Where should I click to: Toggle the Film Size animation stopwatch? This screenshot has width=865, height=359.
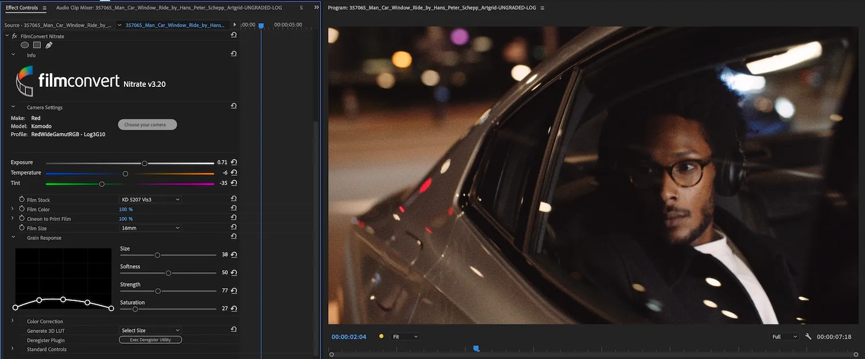[x=21, y=228]
